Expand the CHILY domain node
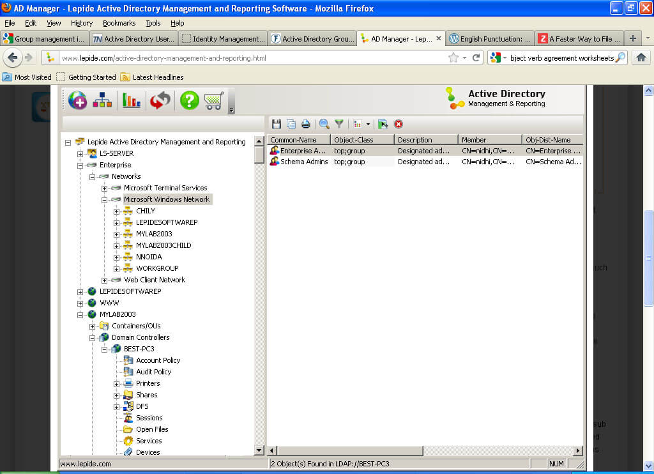The height and width of the screenshot is (474, 654). coord(116,211)
